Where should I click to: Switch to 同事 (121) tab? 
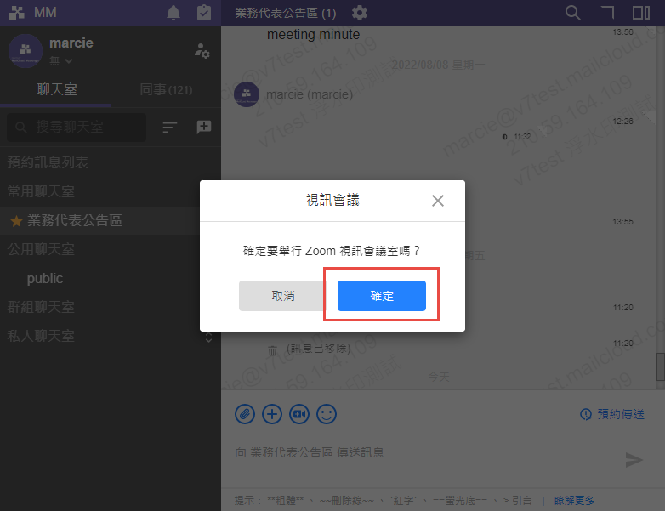pos(166,89)
